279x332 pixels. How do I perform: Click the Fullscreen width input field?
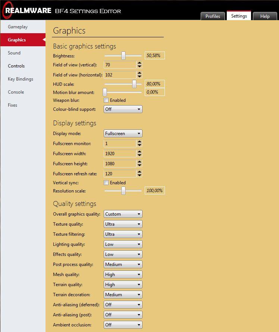[120, 154]
